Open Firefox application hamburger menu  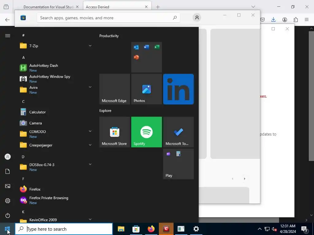click(x=307, y=20)
